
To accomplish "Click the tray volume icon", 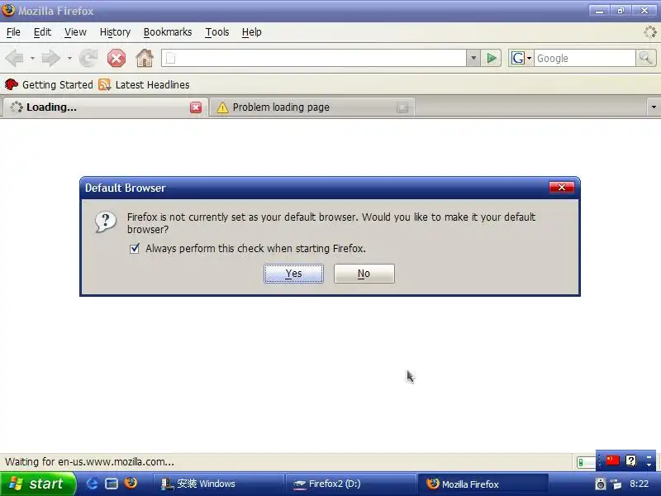I will point(601,484).
